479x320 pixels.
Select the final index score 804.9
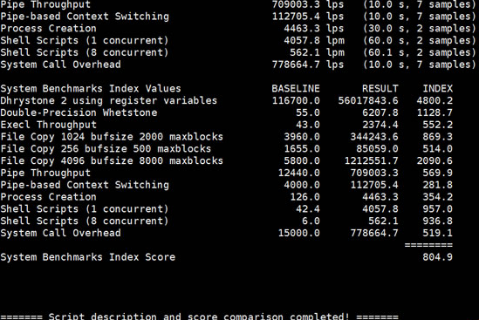pos(438,257)
